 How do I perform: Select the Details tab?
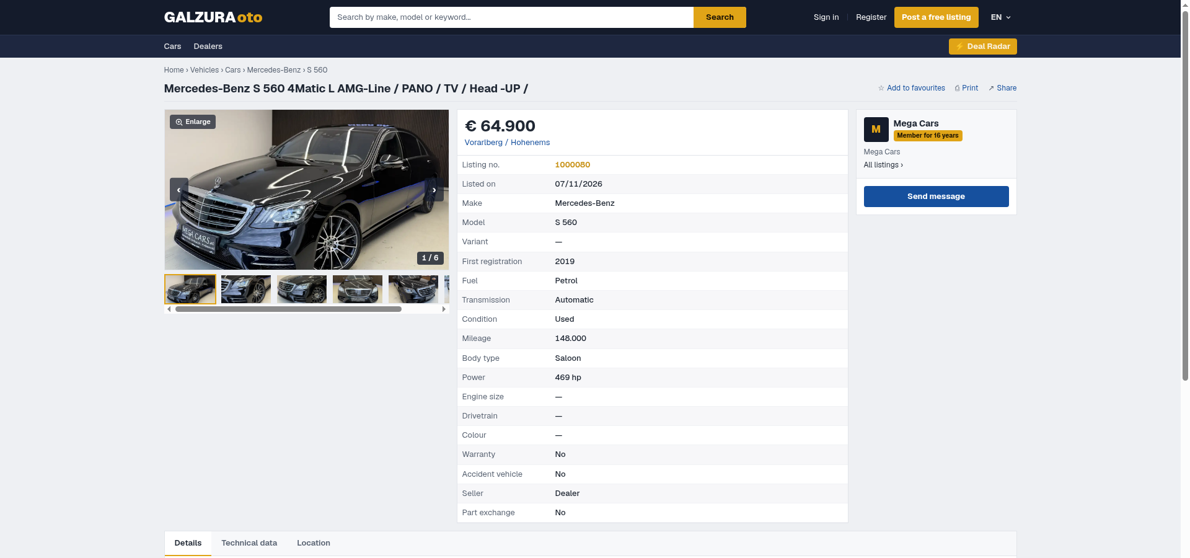click(x=188, y=543)
